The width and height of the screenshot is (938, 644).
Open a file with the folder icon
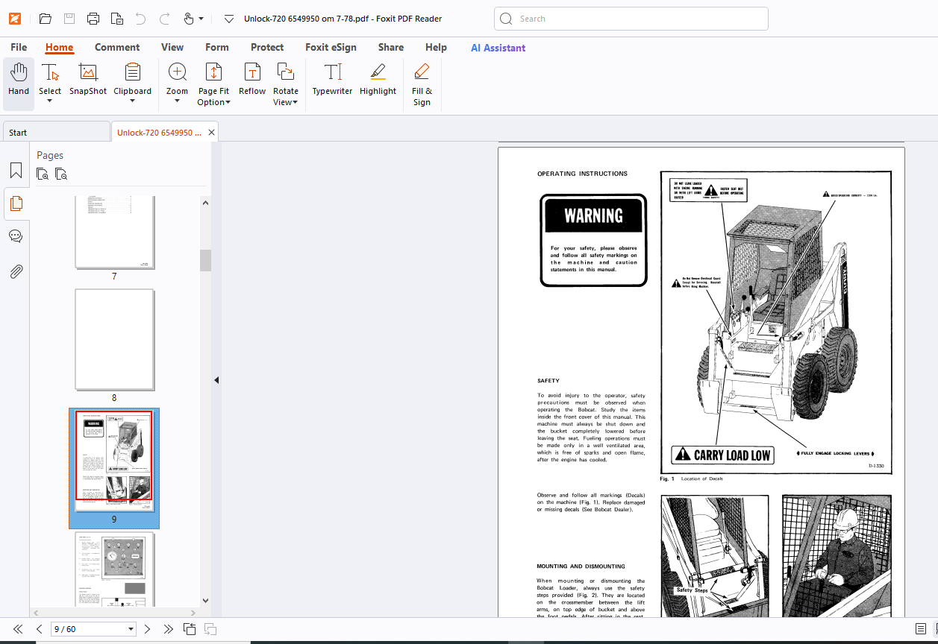tap(46, 19)
